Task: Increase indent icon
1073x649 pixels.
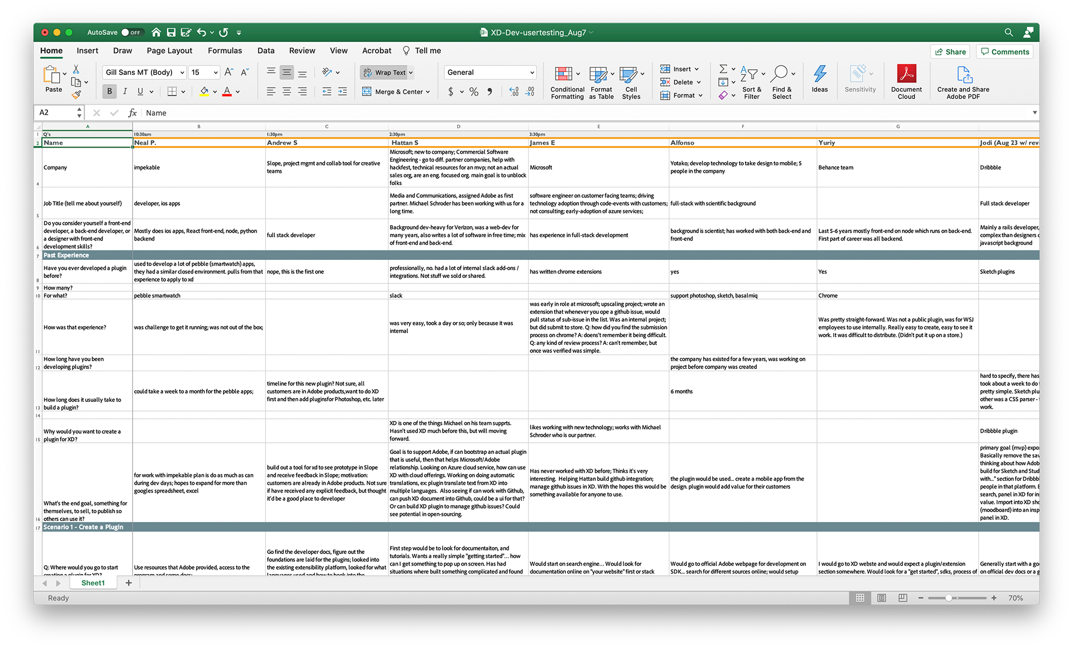Action: (343, 91)
